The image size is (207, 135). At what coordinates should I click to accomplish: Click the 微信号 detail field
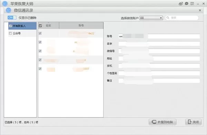point(159,51)
